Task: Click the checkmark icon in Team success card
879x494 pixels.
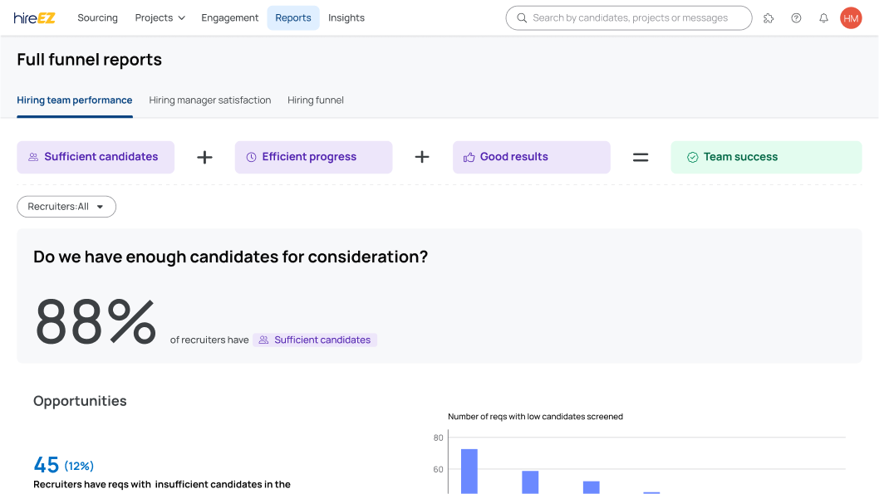Action: [x=692, y=157]
